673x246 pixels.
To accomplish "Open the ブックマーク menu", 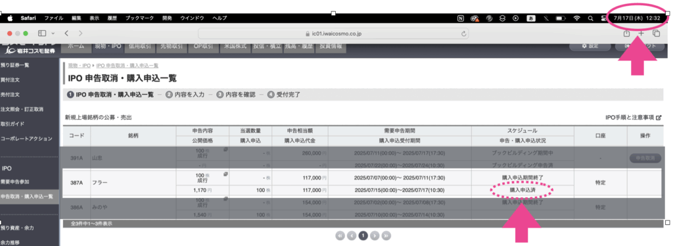I will pyautogui.click(x=139, y=18).
